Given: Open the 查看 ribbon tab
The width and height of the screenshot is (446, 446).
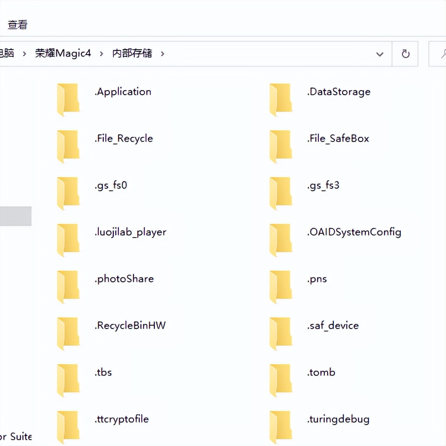Looking at the screenshot, I should (18, 25).
